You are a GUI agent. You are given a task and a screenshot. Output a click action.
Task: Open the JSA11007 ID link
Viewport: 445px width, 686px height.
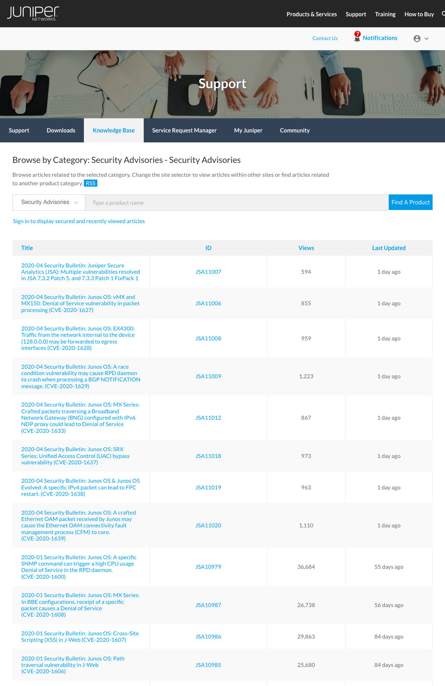pyautogui.click(x=208, y=272)
